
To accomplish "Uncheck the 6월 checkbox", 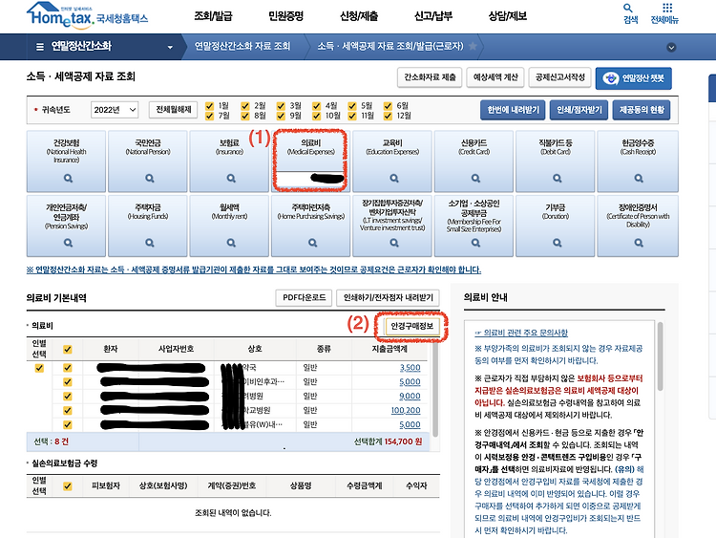I will [388, 106].
